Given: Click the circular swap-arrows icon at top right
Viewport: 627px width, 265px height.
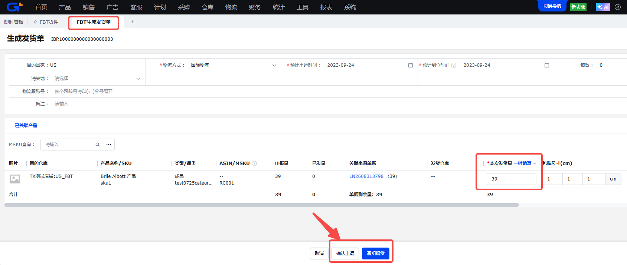Looking at the screenshot, I should coord(618,7).
